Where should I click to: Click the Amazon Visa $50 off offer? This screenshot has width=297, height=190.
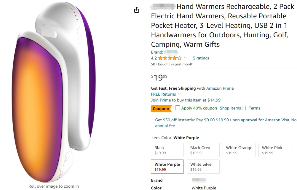pos(225,123)
